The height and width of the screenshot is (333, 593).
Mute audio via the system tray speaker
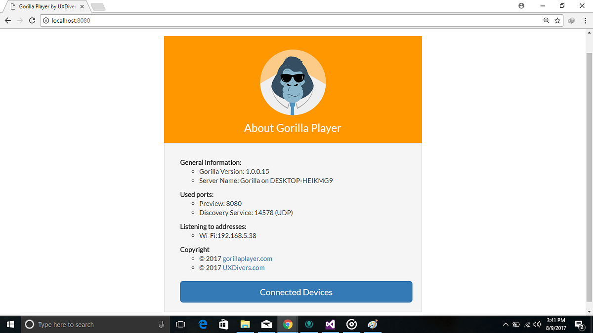(x=537, y=324)
